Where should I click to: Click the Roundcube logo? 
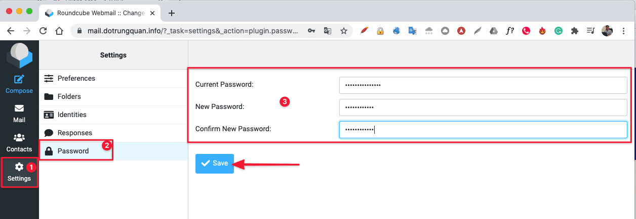pyautogui.click(x=19, y=56)
